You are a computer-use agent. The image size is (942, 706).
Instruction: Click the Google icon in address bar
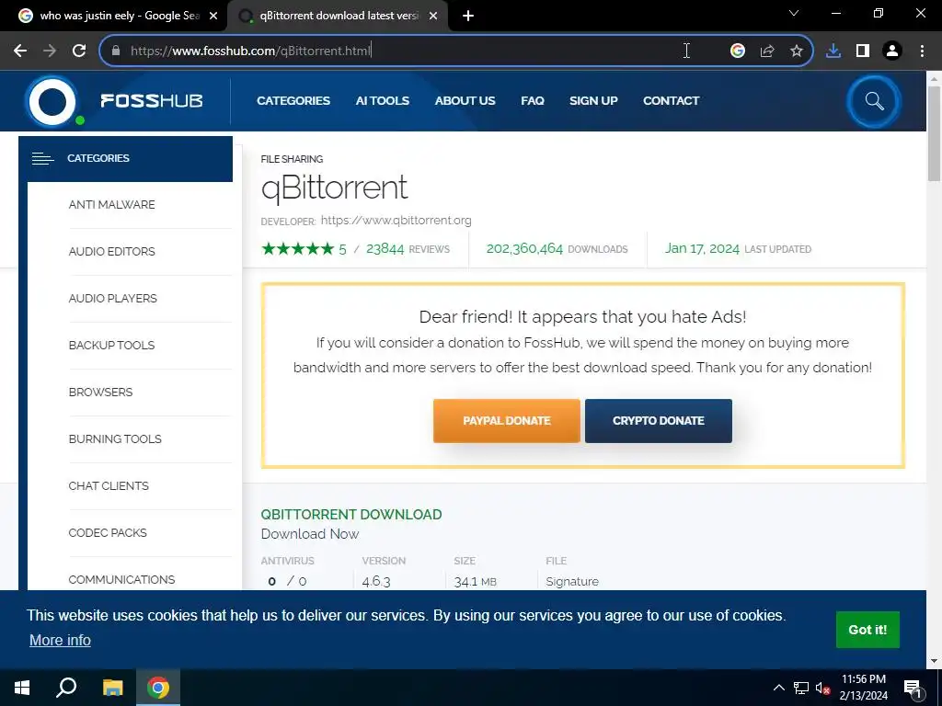pyautogui.click(x=738, y=51)
